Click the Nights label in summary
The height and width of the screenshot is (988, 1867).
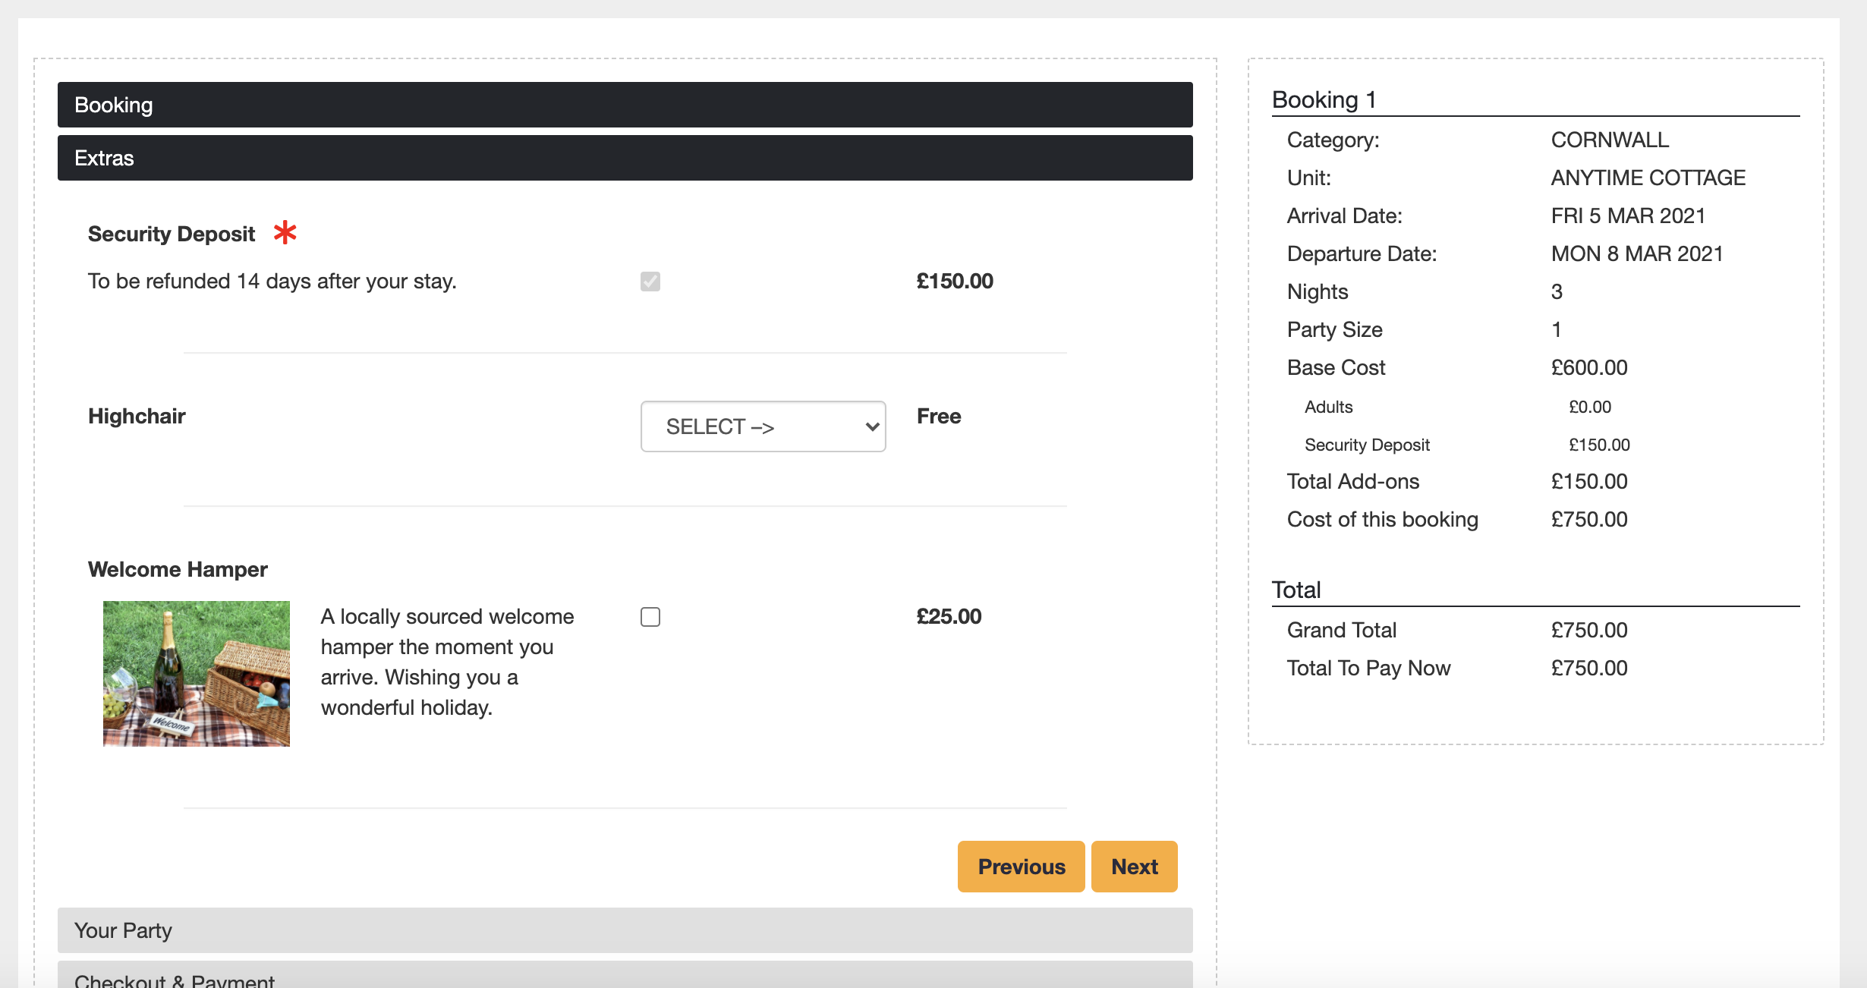[x=1318, y=292]
